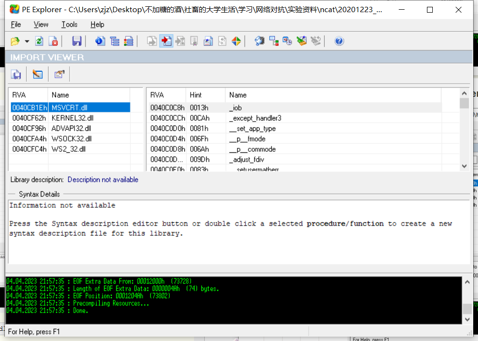Viewport: 478px width, 341px height.
Task: Select WS2_32.dll in the library list
Action: [71, 149]
